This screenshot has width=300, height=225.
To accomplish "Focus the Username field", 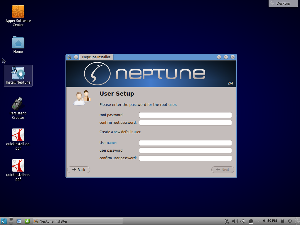I will coord(185,143).
